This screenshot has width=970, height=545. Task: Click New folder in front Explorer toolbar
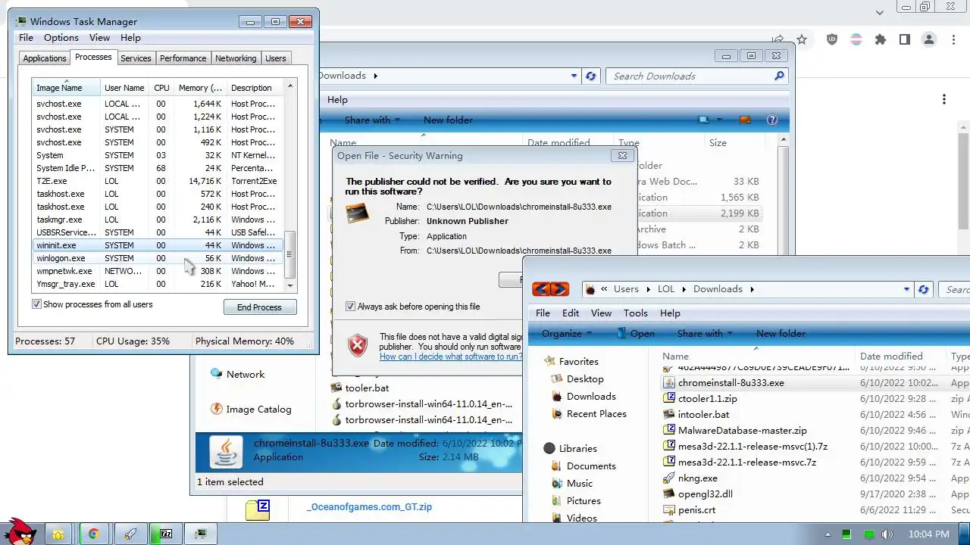click(781, 334)
